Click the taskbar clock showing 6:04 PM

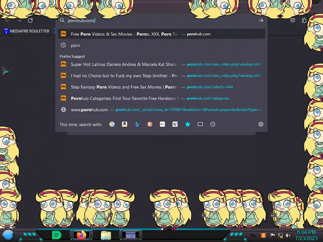click(x=306, y=235)
